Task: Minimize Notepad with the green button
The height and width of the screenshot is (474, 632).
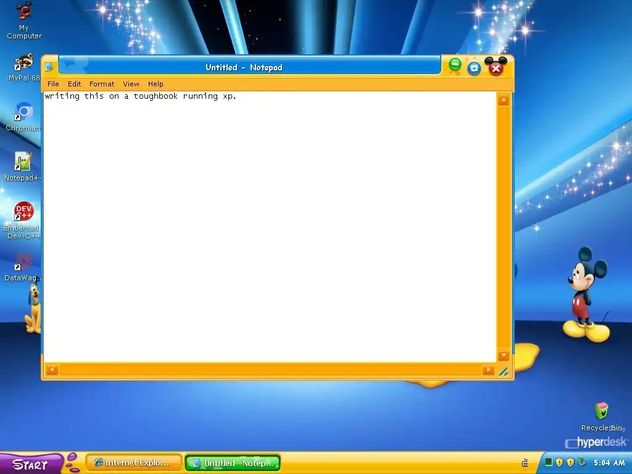Action: tap(455, 64)
